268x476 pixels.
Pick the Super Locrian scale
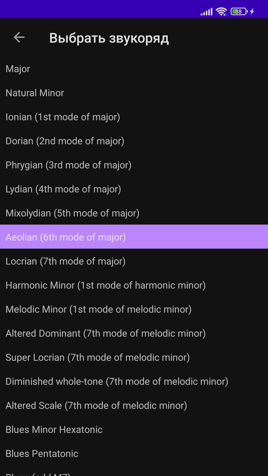coord(134,358)
